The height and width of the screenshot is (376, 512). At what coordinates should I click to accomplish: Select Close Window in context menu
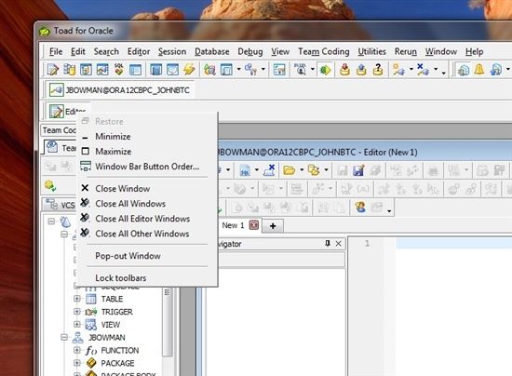[147, 189]
